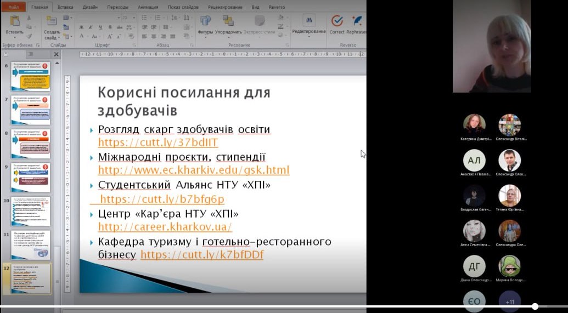Open the Шрифт dialog launcher
Viewport: 568px width, 313px height.
click(134, 45)
